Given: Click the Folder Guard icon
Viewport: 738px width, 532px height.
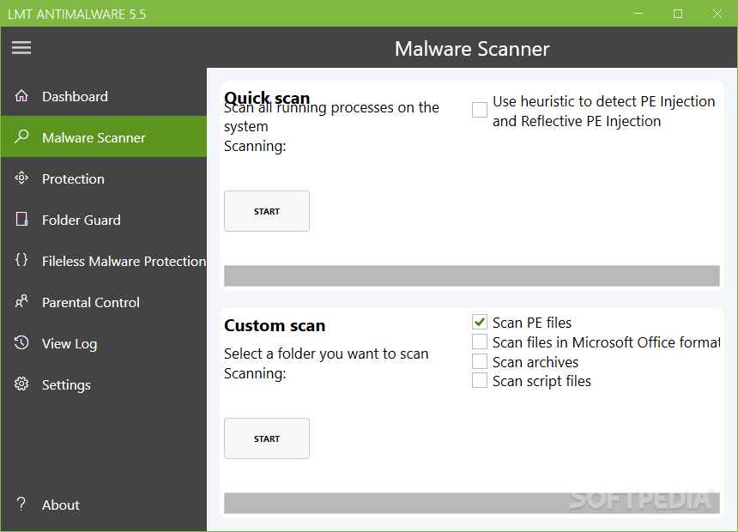Looking at the screenshot, I should tap(21, 220).
